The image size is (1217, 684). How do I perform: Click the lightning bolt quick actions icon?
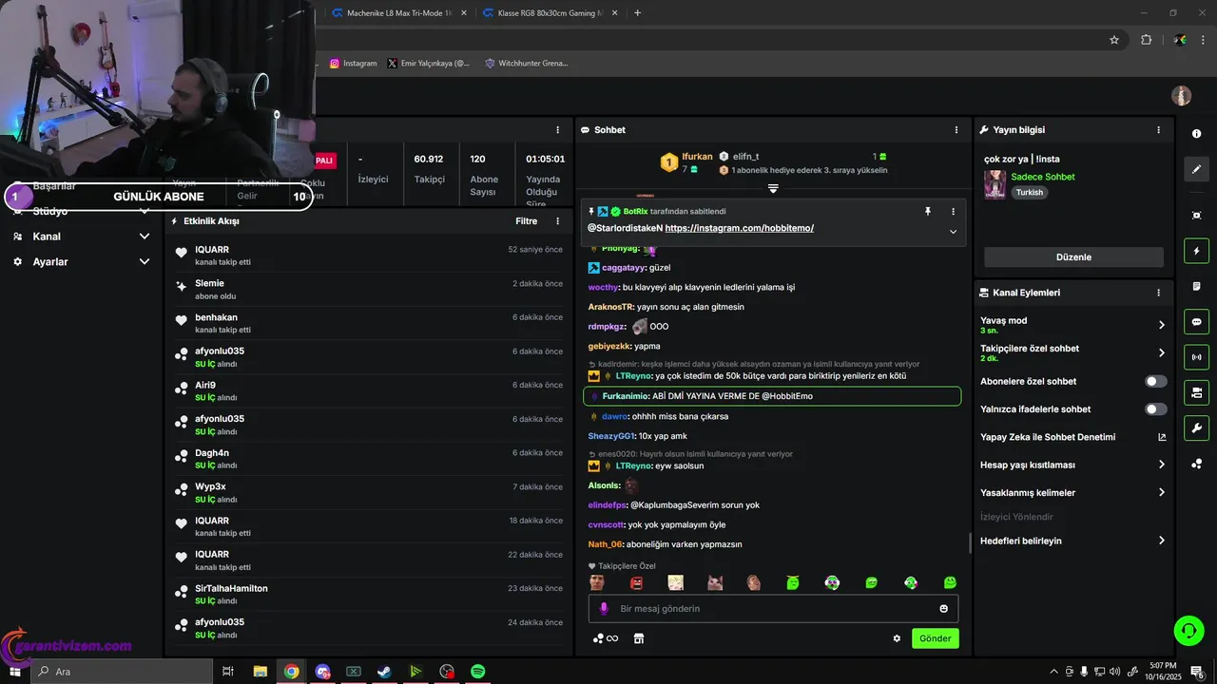point(1196,251)
